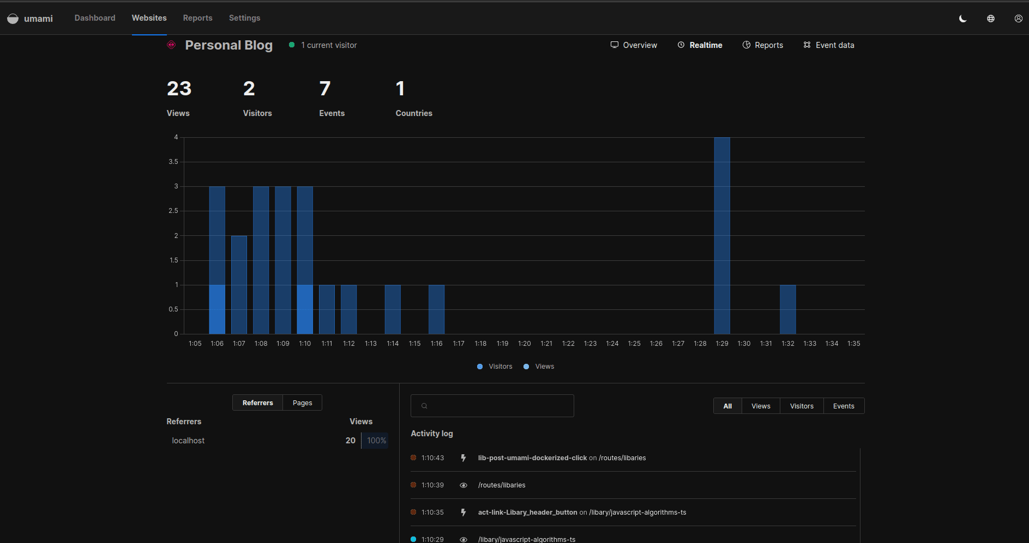Open the Websites nav tab
The image size is (1029, 543).
tap(149, 18)
